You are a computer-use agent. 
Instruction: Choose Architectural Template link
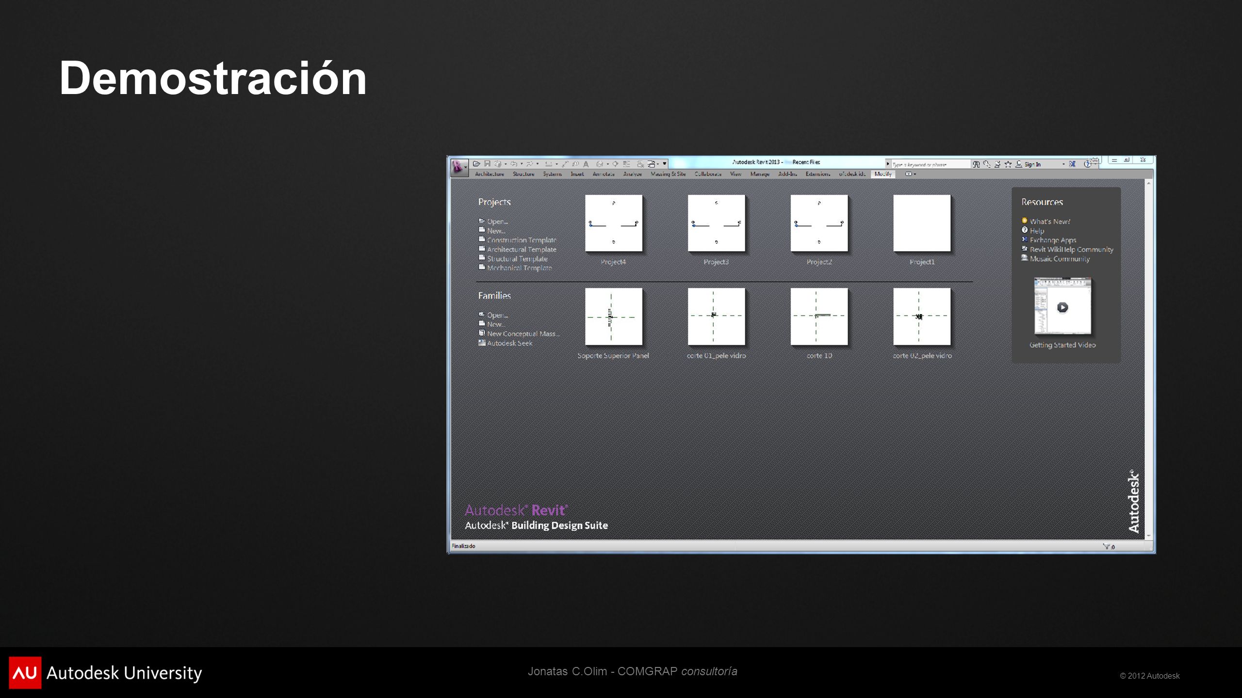click(522, 249)
